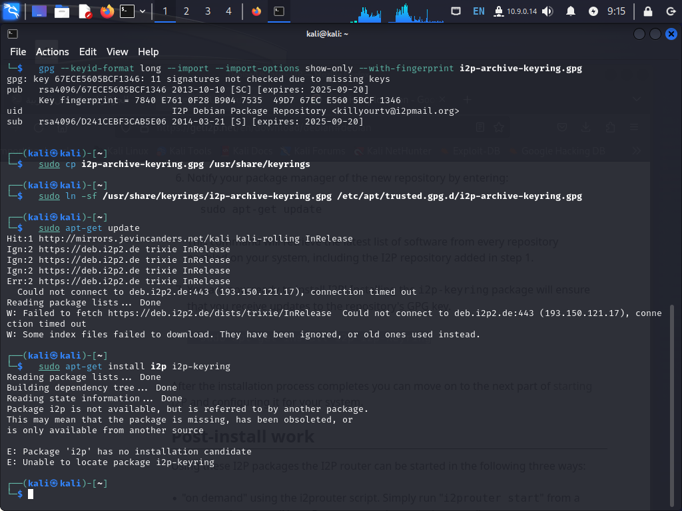Click the 'sudo ln -sf' command line

(x=310, y=196)
